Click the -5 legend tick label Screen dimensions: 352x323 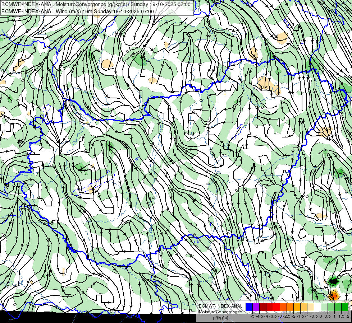pos(252,316)
